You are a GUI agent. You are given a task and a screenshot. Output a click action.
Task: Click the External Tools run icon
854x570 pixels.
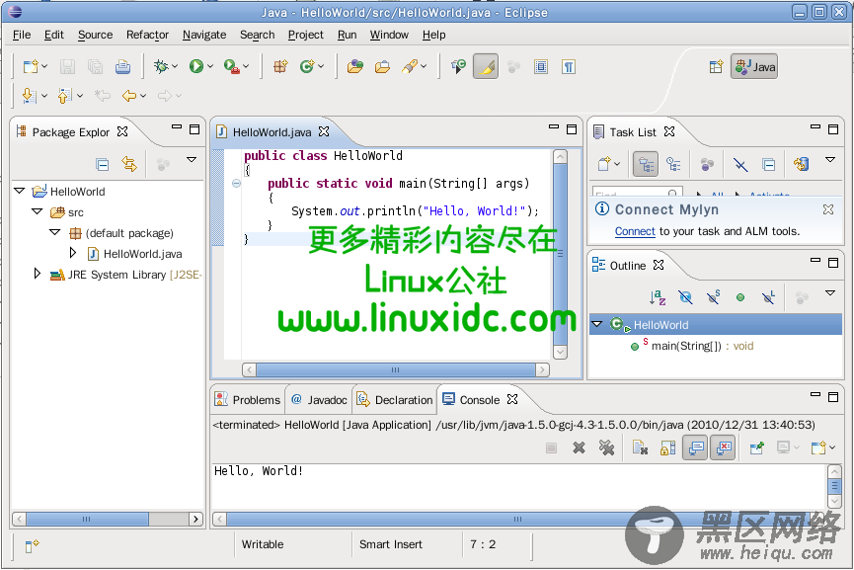tap(231, 66)
